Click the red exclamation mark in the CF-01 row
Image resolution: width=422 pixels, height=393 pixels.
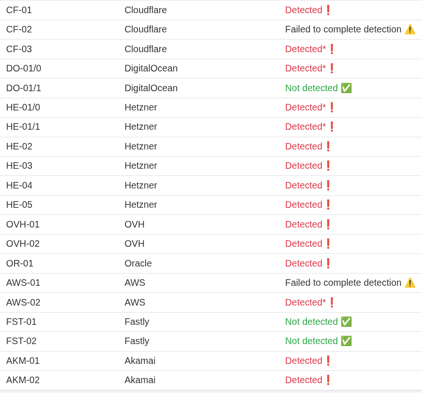[328, 10]
